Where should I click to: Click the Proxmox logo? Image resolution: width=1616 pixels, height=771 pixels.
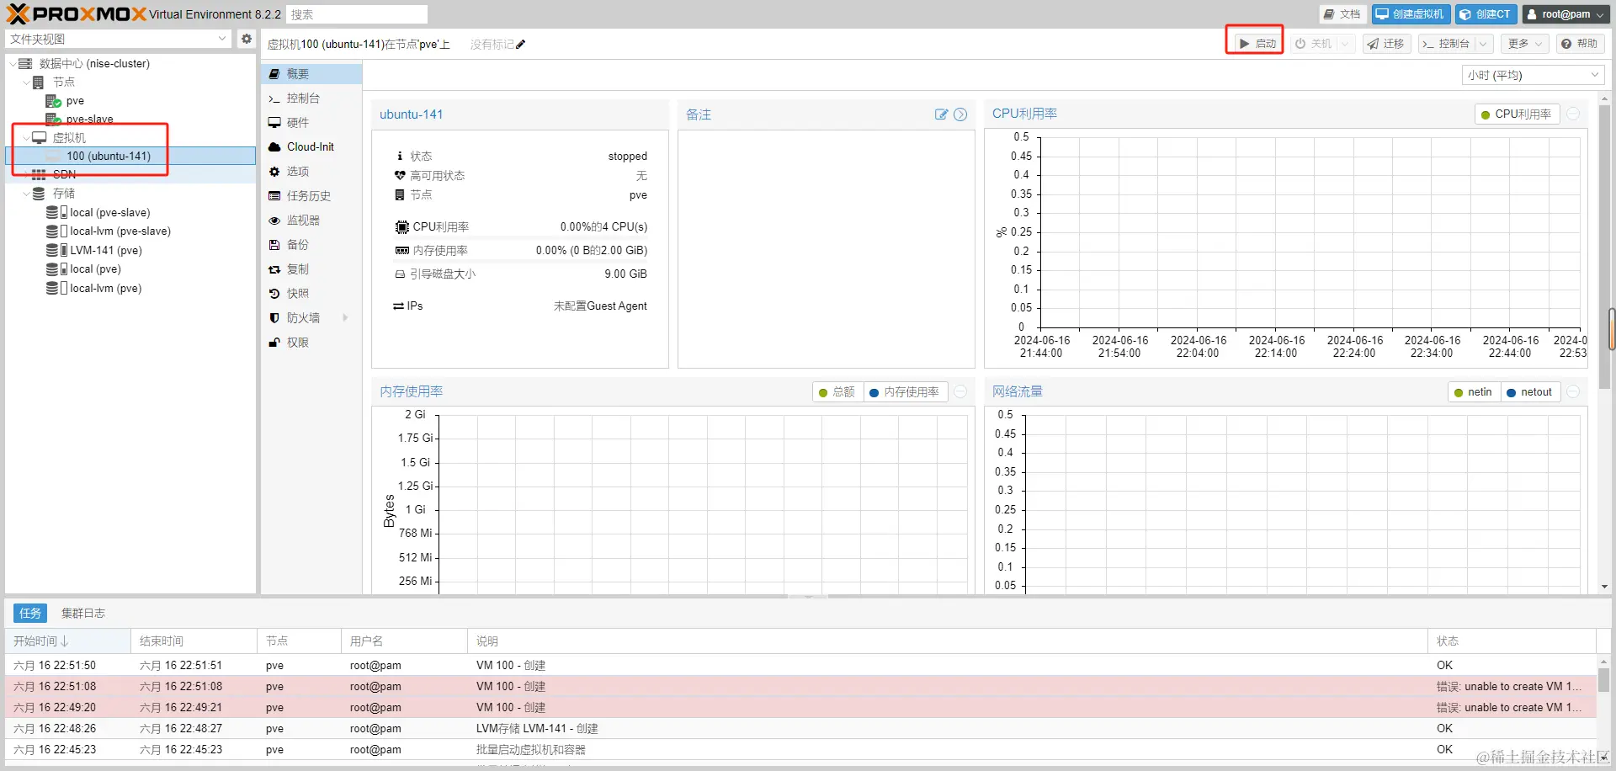[x=76, y=13]
